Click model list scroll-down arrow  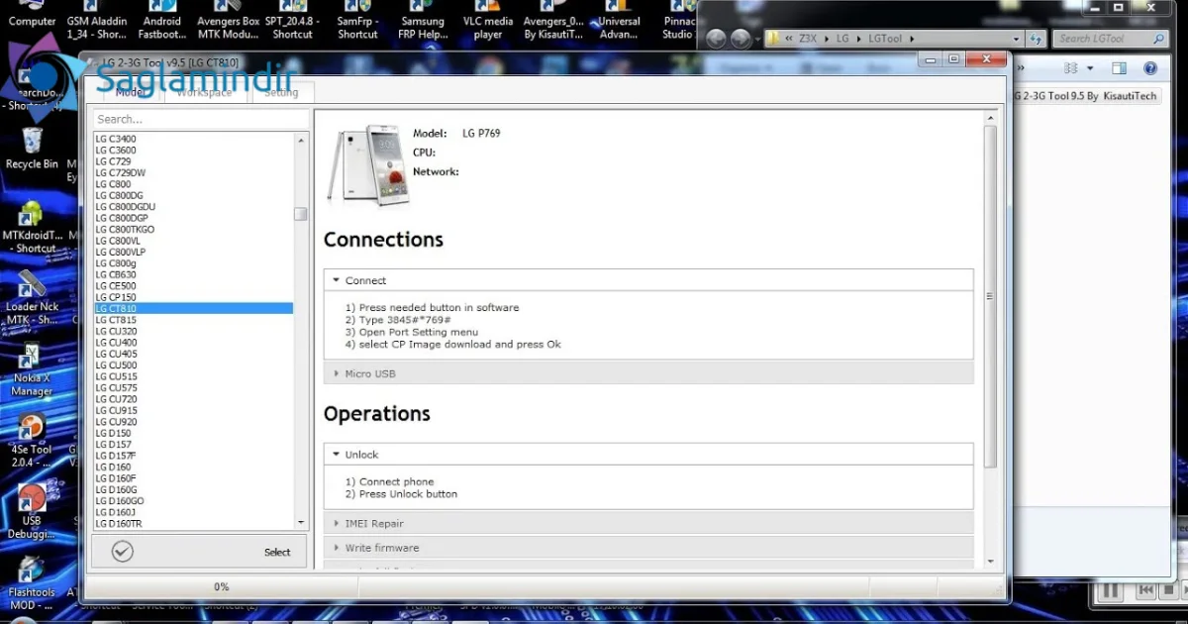pos(301,522)
